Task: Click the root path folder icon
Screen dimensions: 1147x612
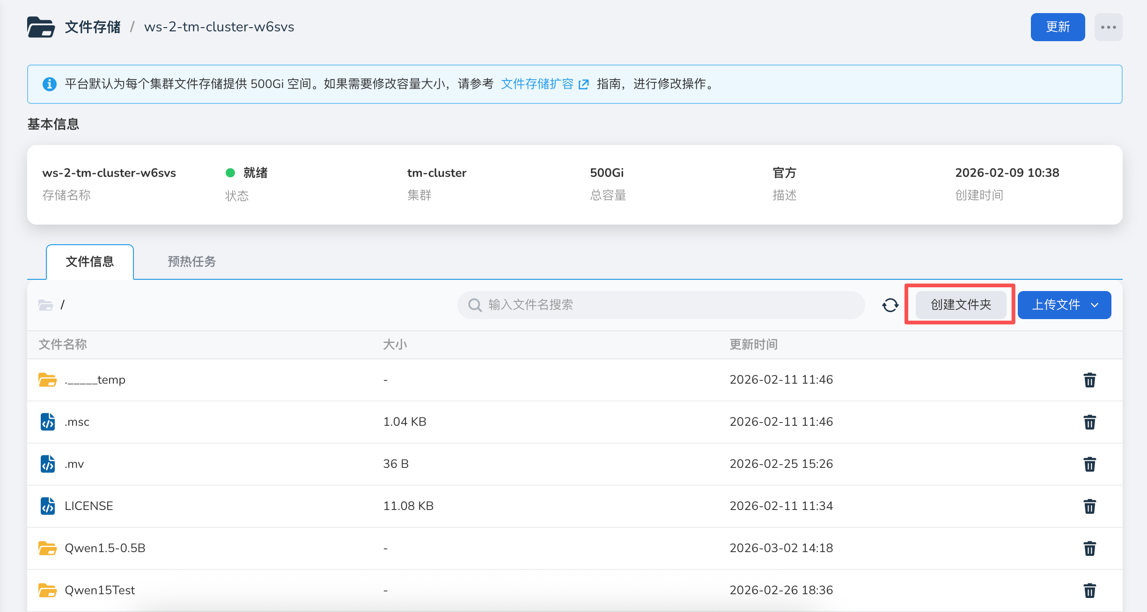Action: [x=45, y=305]
